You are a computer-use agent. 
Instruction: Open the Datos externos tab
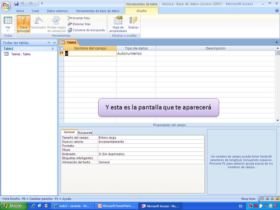[x=57, y=11]
